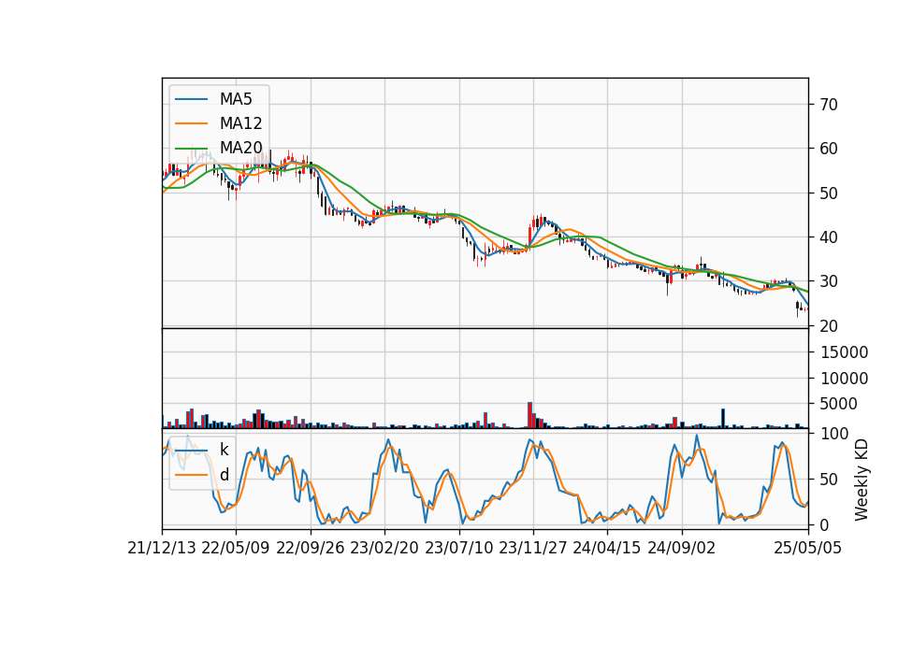Click the MA12 legend label
Screen dimensions: 898x645
240,123
